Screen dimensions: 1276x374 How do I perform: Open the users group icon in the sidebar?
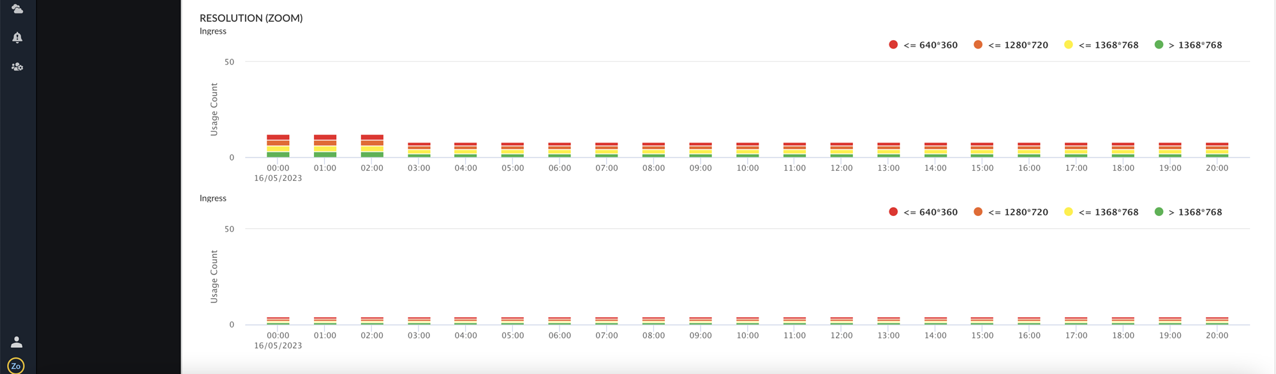pos(17,66)
